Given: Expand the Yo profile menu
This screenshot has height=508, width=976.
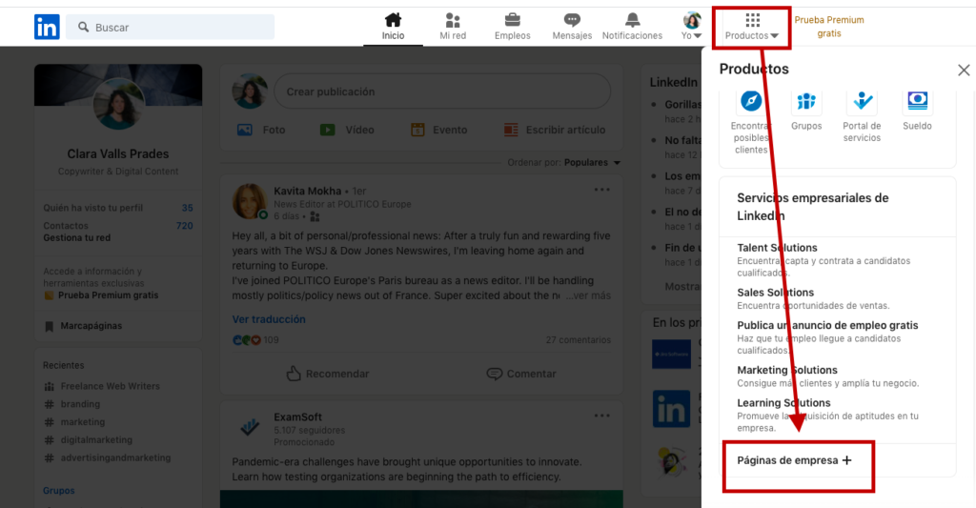Looking at the screenshot, I should [692, 27].
